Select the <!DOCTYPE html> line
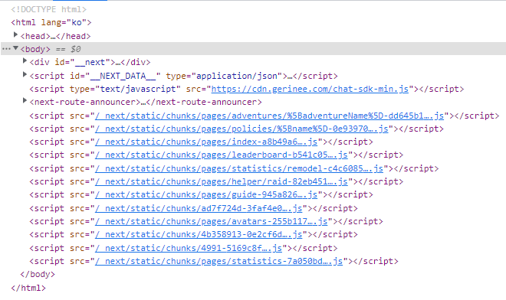The width and height of the screenshot is (506, 300). (x=49, y=9)
